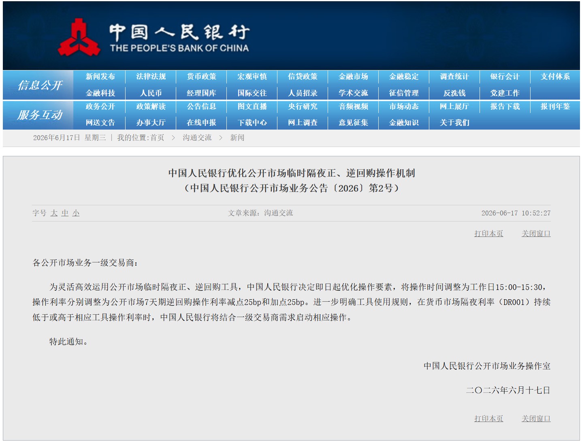Open 报告下载 menu item

[x=505, y=107]
